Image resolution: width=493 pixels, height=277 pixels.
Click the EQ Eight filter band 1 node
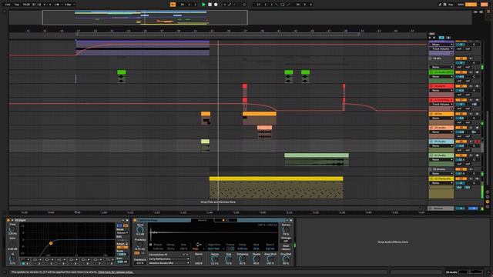point(51,243)
